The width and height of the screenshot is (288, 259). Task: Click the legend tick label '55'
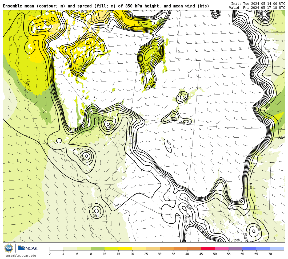pyautogui.click(x=229, y=254)
